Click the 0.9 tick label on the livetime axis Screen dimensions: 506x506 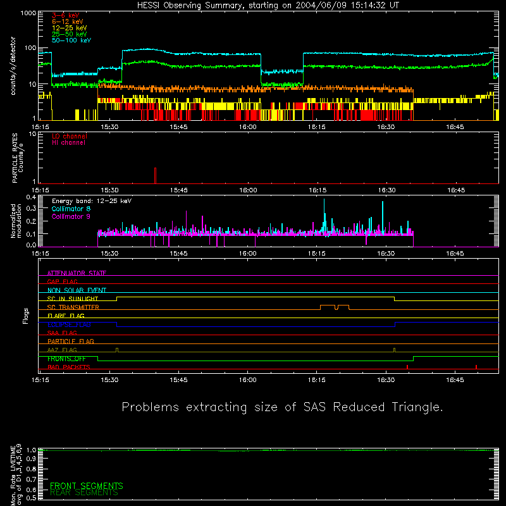pyautogui.click(x=31, y=459)
